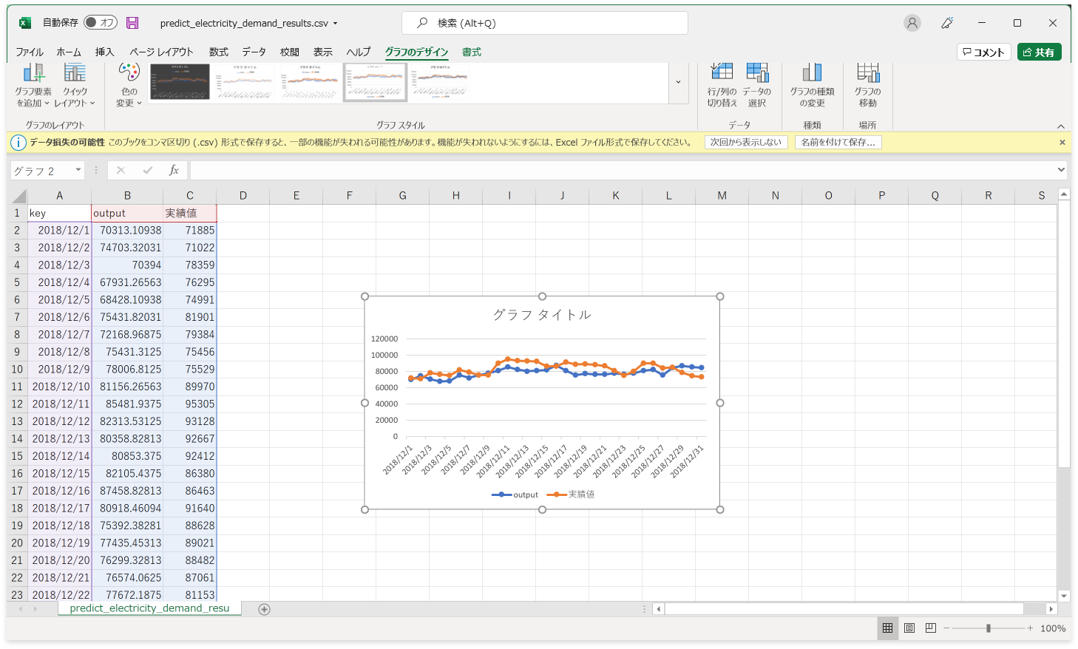Viewport: 1078px width, 649px height.
Task: Open クイック レイアウト dropdown
Action: pyautogui.click(x=75, y=85)
